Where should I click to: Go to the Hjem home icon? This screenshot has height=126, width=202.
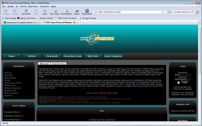[45, 11]
